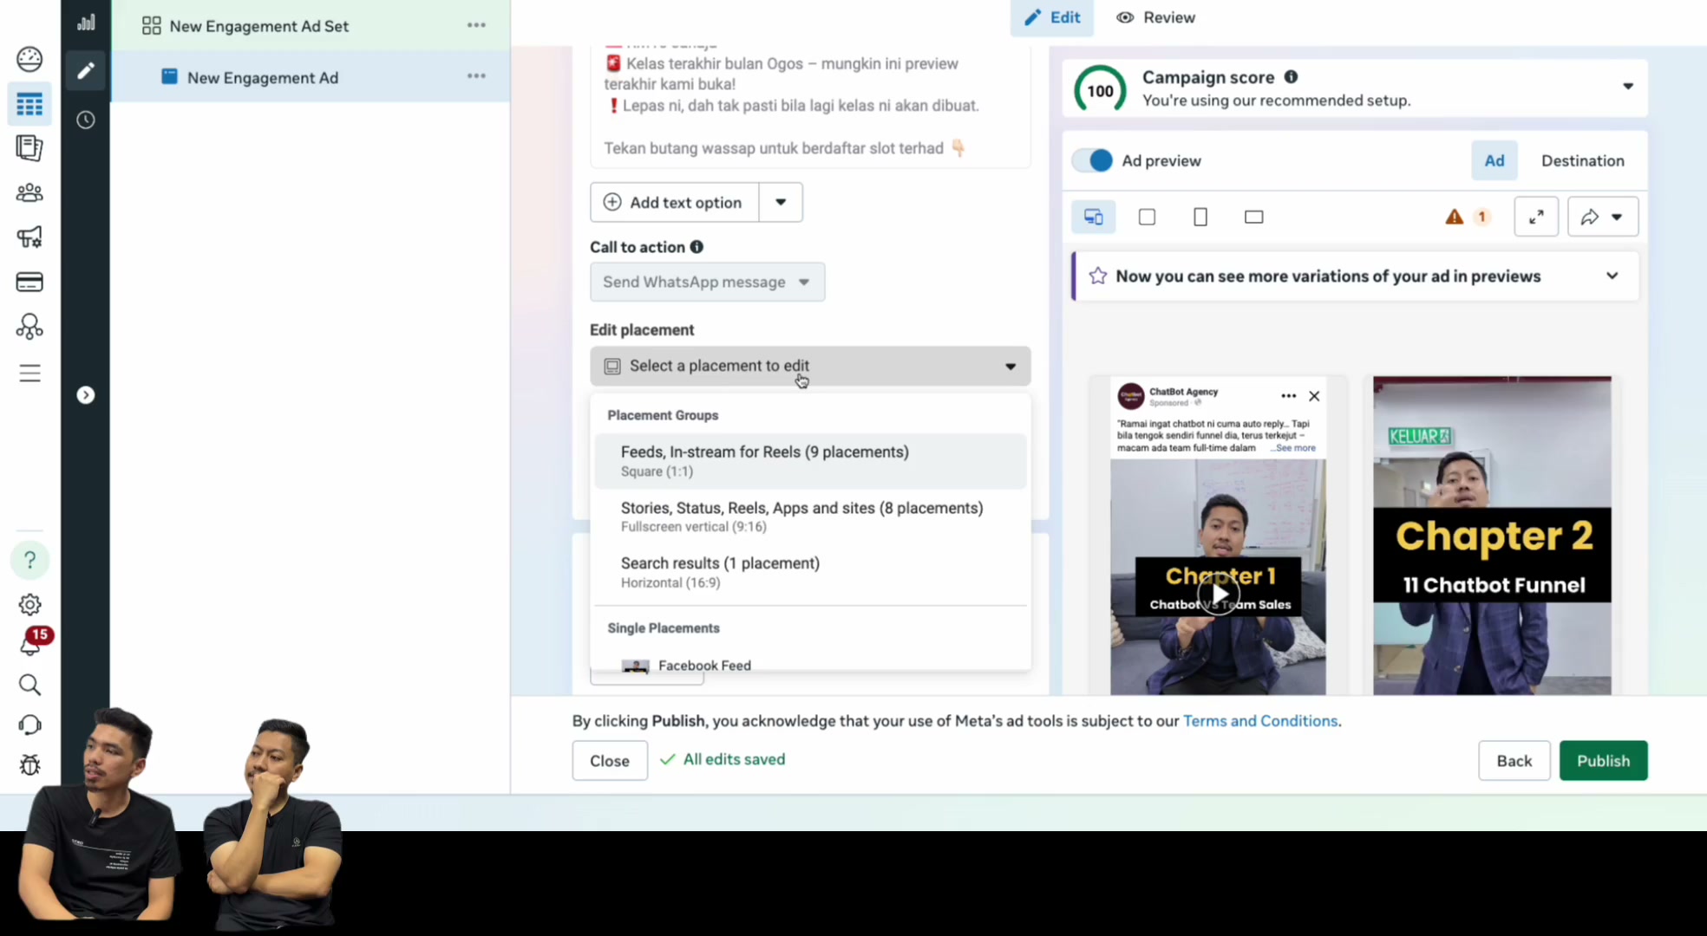Click the Publish button
The image size is (1707, 936).
click(1603, 760)
